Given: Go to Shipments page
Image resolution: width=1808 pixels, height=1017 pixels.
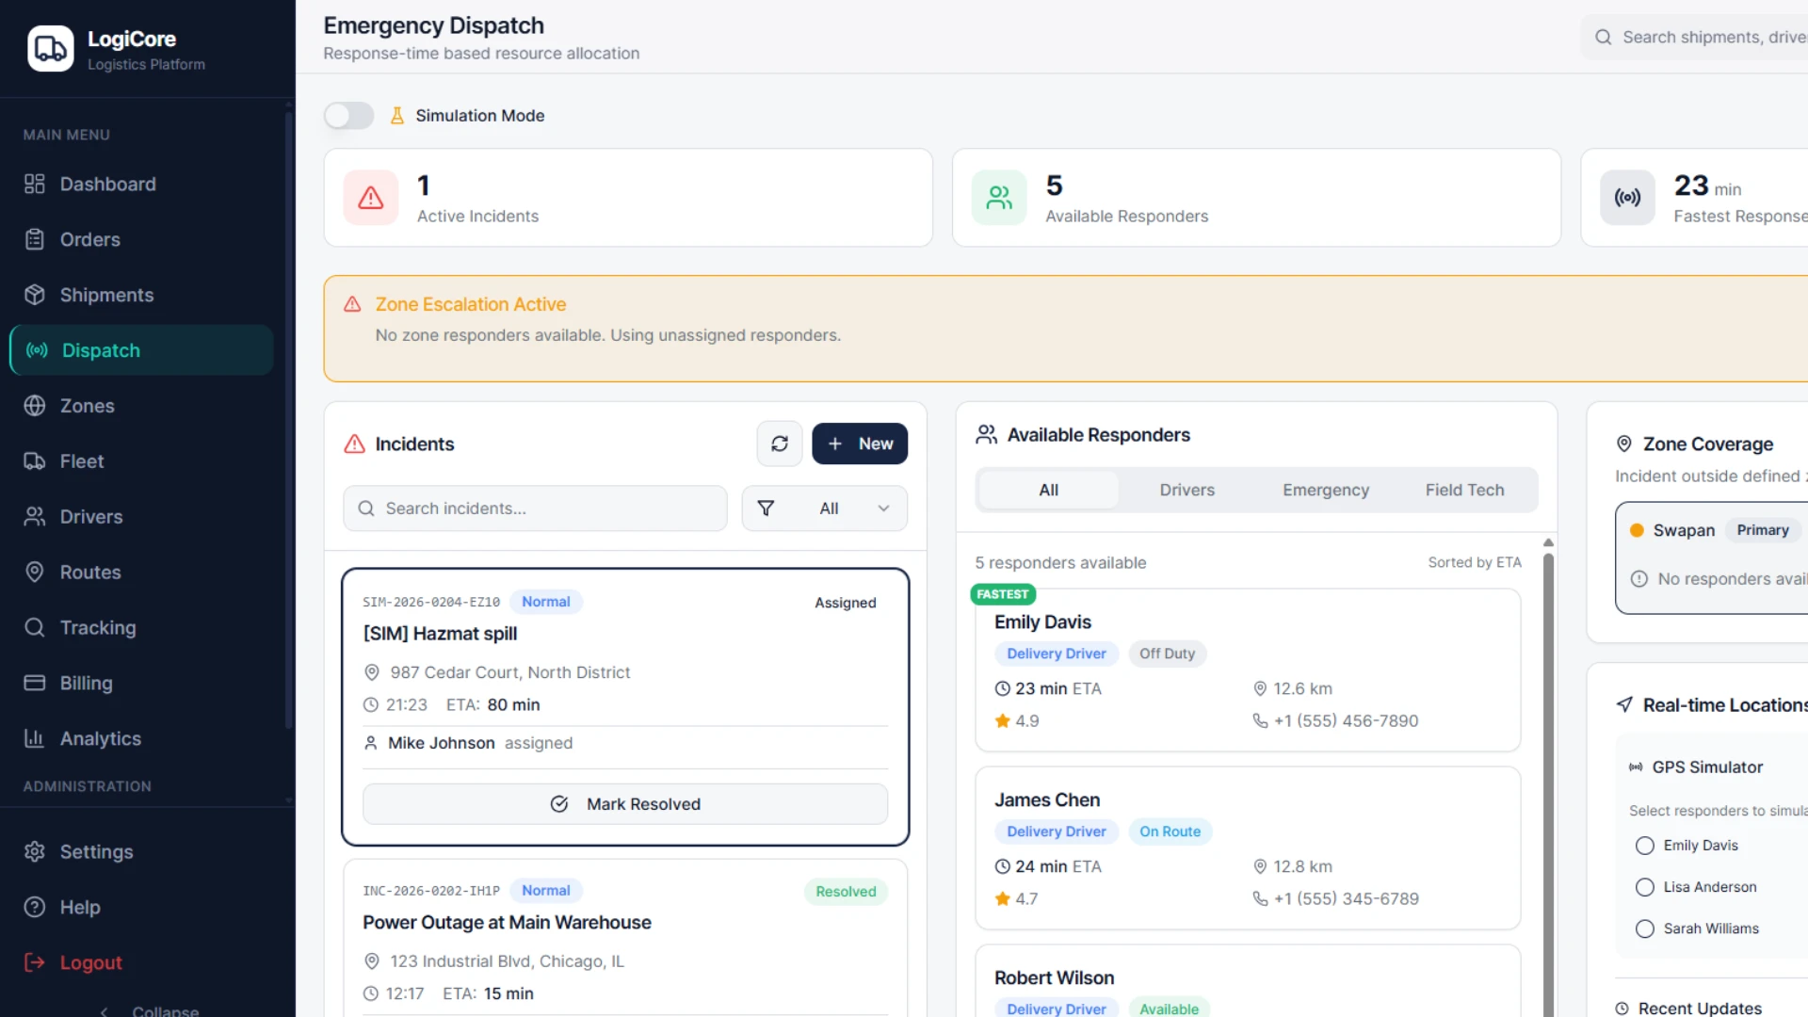Looking at the screenshot, I should pyautogui.click(x=141, y=295).
